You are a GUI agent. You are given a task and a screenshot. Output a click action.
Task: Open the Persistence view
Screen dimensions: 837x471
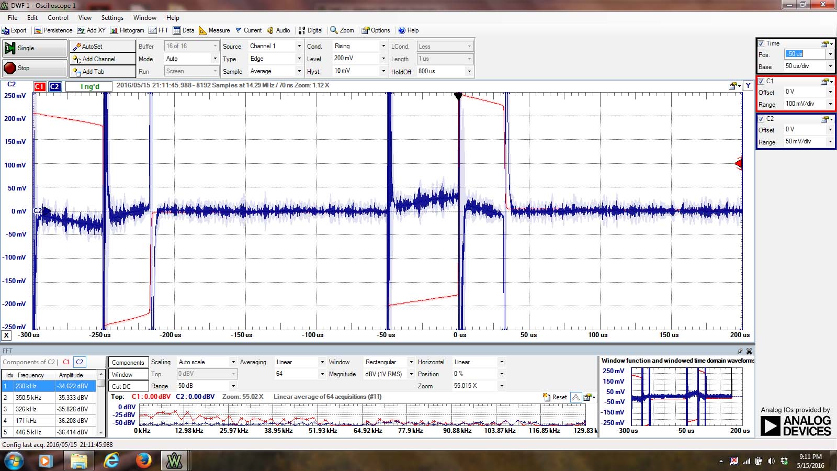[53, 30]
